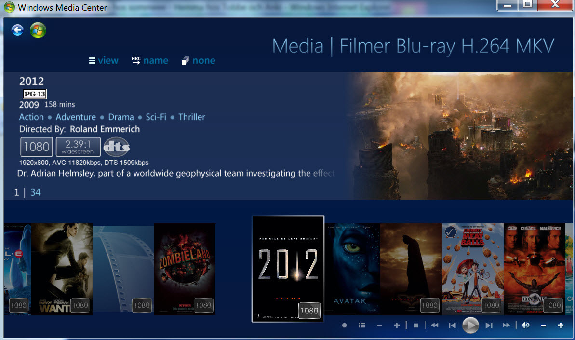Filter by the Drama genre
The width and height of the screenshot is (575, 340).
(x=121, y=117)
